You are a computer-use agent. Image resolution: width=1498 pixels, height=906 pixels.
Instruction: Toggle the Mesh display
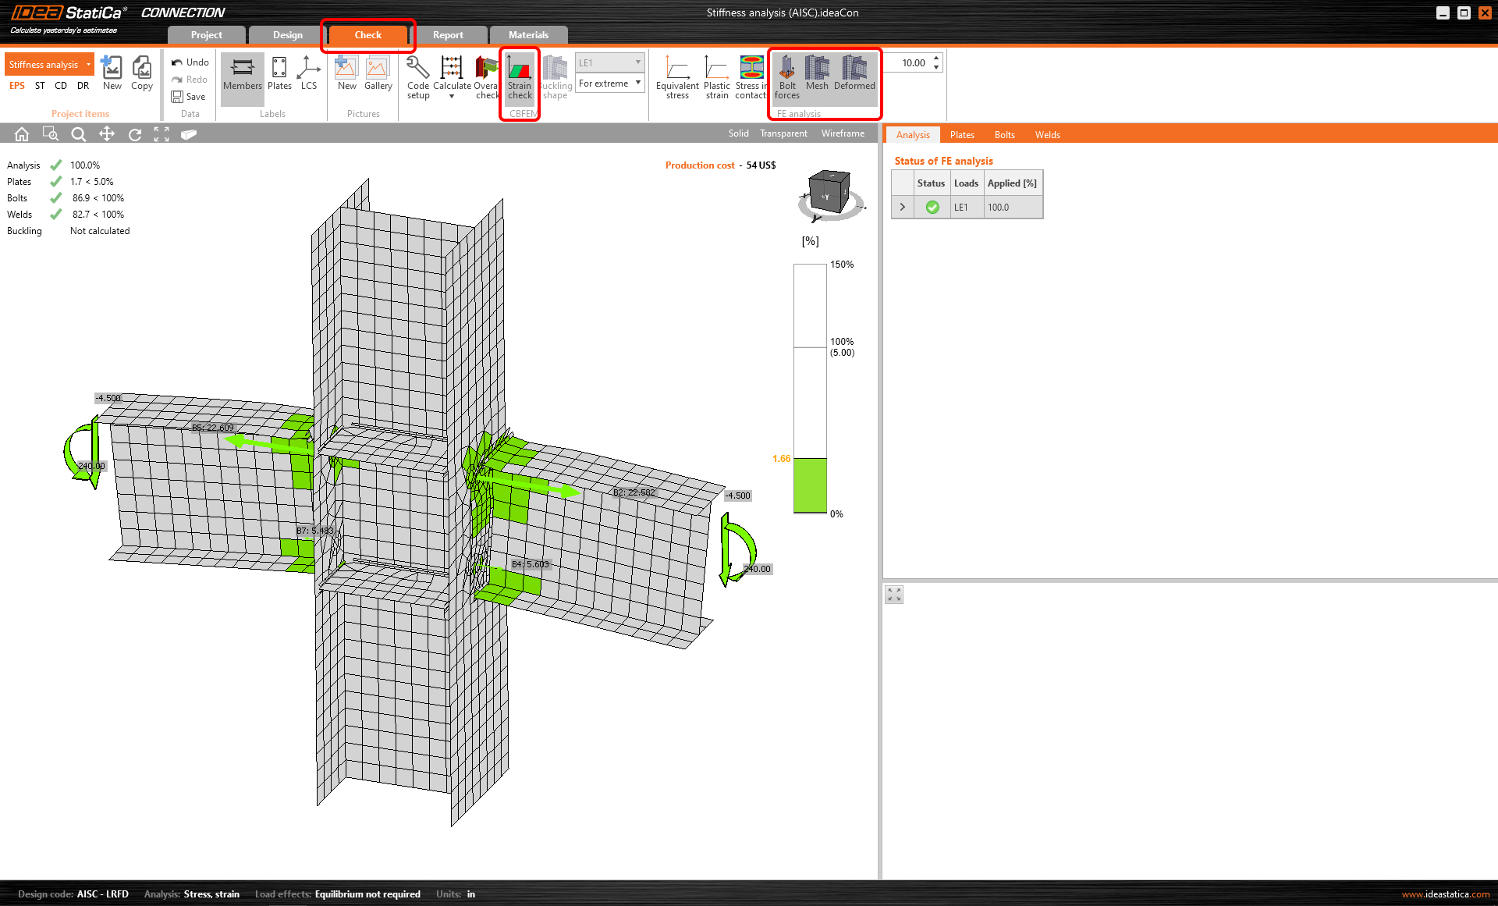(x=816, y=75)
